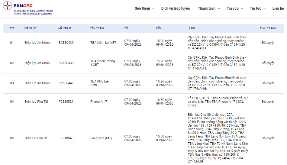The height and width of the screenshot is (165, 287).
Task: Click the Làng Nho (M1) station name
Action: coord(101,138)
